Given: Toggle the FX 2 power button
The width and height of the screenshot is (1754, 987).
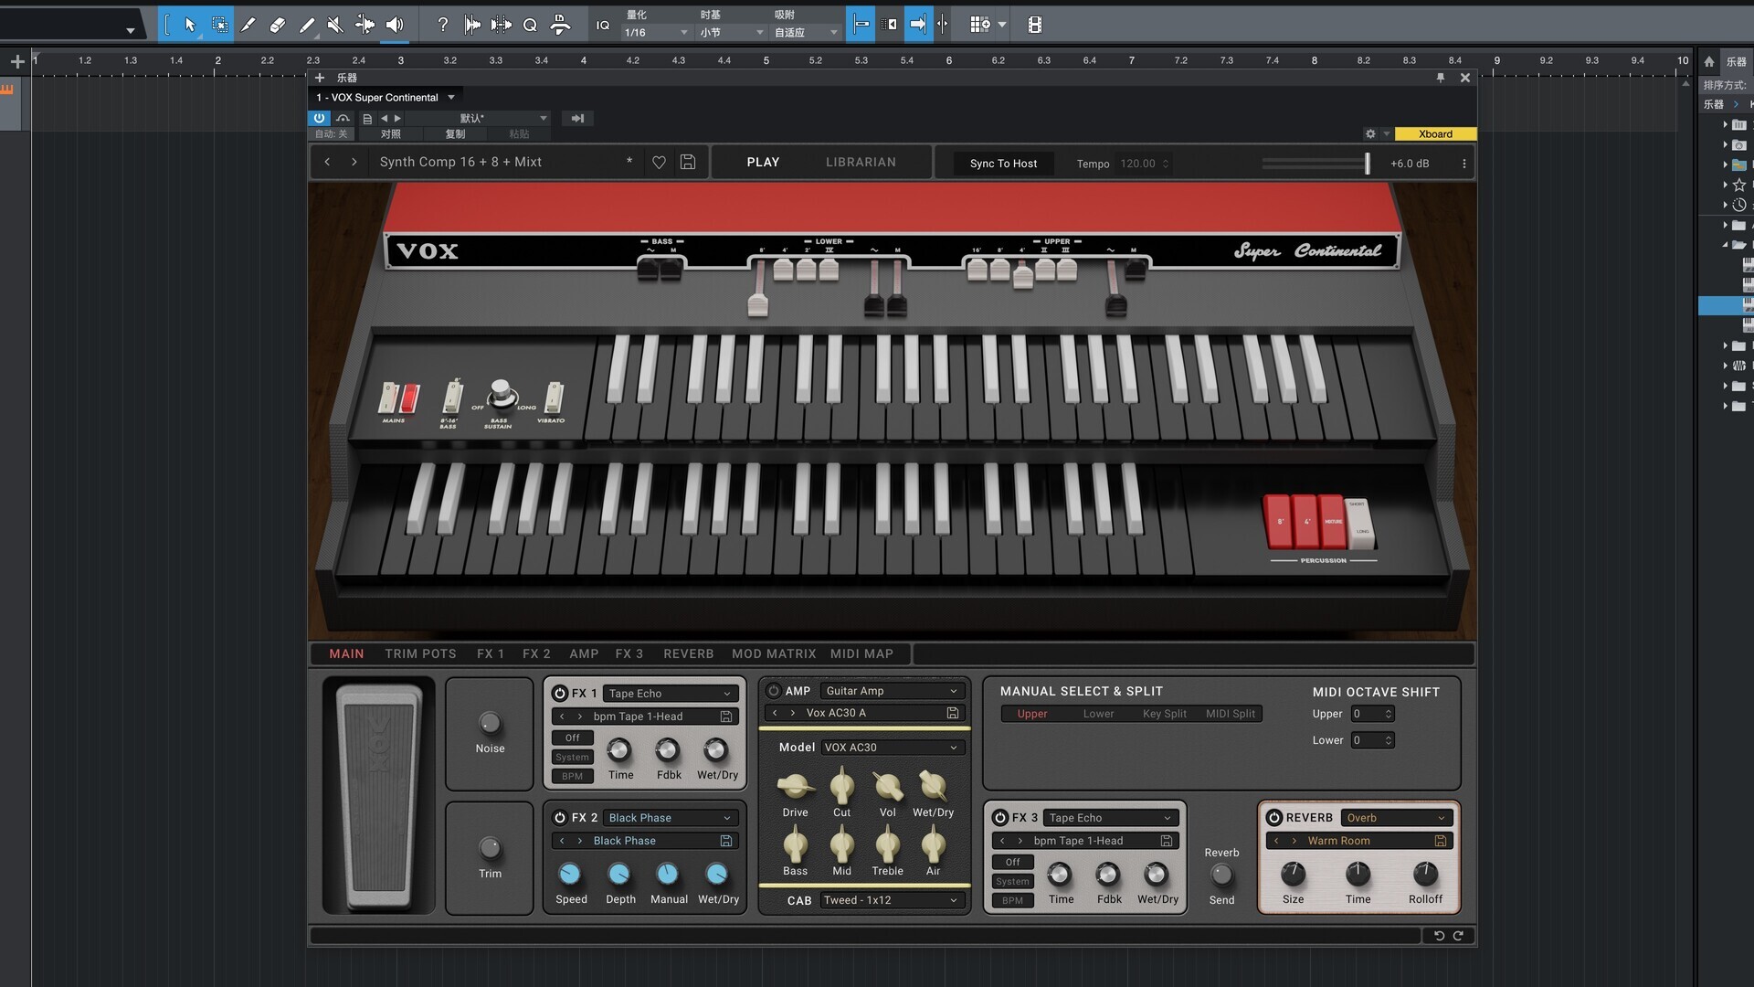Looking at the screenshot, I should pos(560,817).
